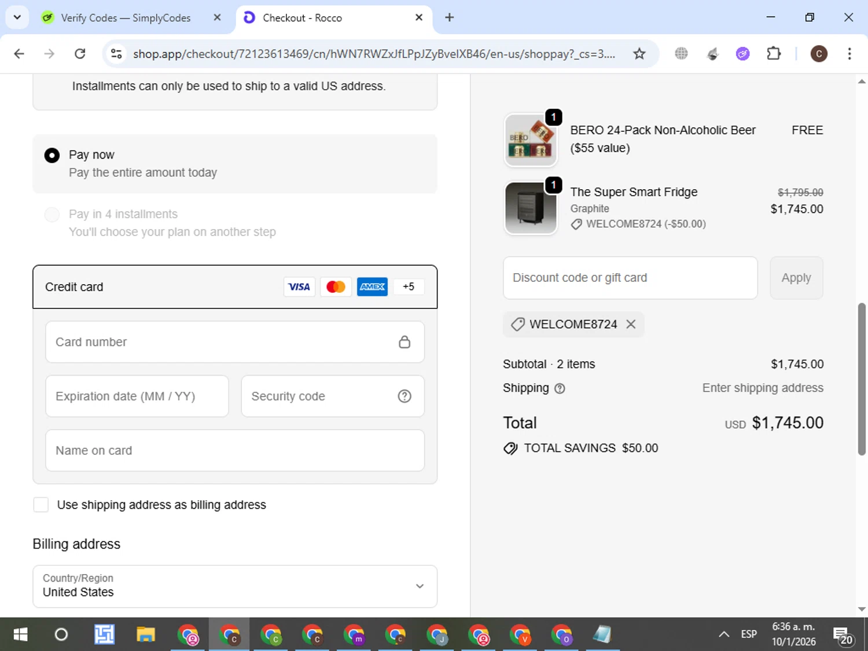Open the tab search dropdown arrow
Screen dimensions: 868x651
tap(17, 17)
